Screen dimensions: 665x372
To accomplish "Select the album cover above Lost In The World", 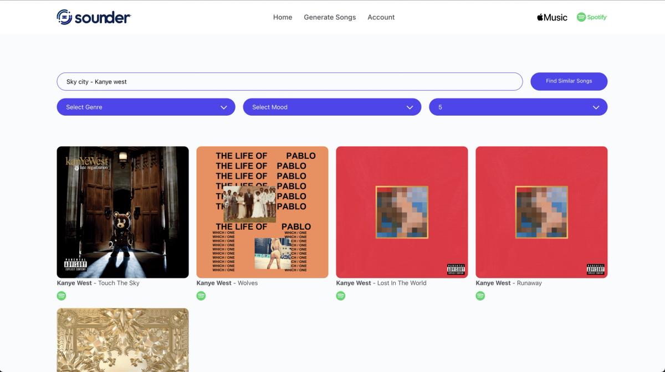I will pos(402,212).
